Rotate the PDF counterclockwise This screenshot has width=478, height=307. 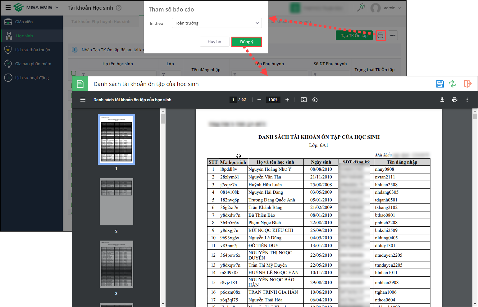(x=315, y=100)
